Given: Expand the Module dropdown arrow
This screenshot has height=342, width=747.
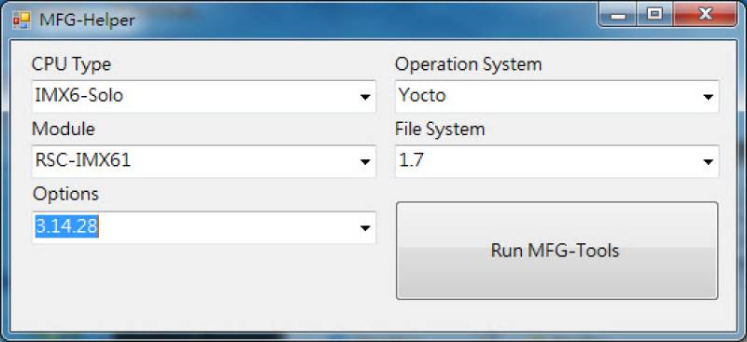Looking at the screenshot, I should tap(365, 162).
